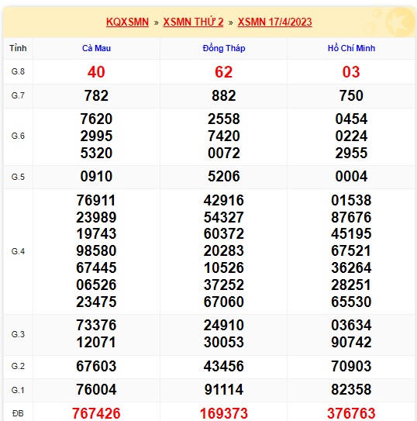
Task: Select Cà Mau G.8 number 40
Action: point(96,72)
